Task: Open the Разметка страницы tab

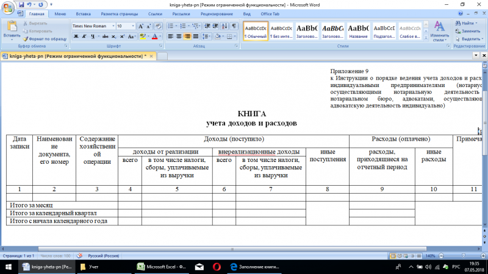Action: (120, 12)
